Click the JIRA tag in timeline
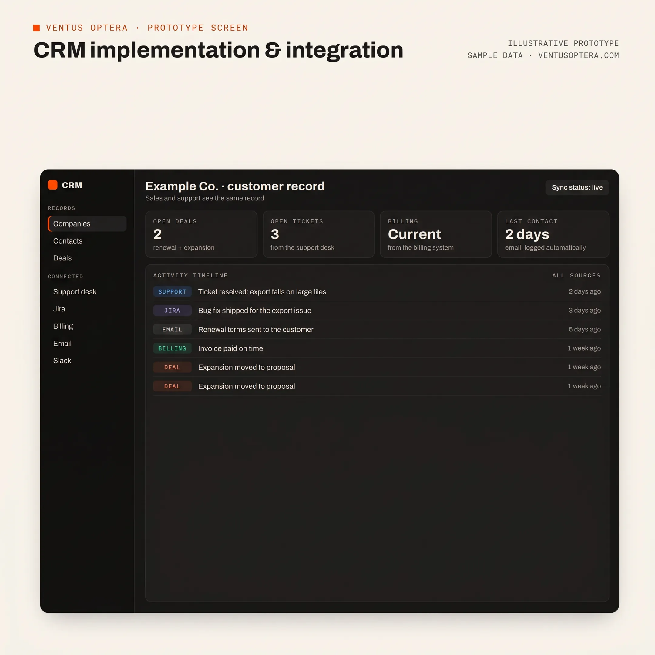The height and width of the screenshot is (655, 655). point(172,311)
